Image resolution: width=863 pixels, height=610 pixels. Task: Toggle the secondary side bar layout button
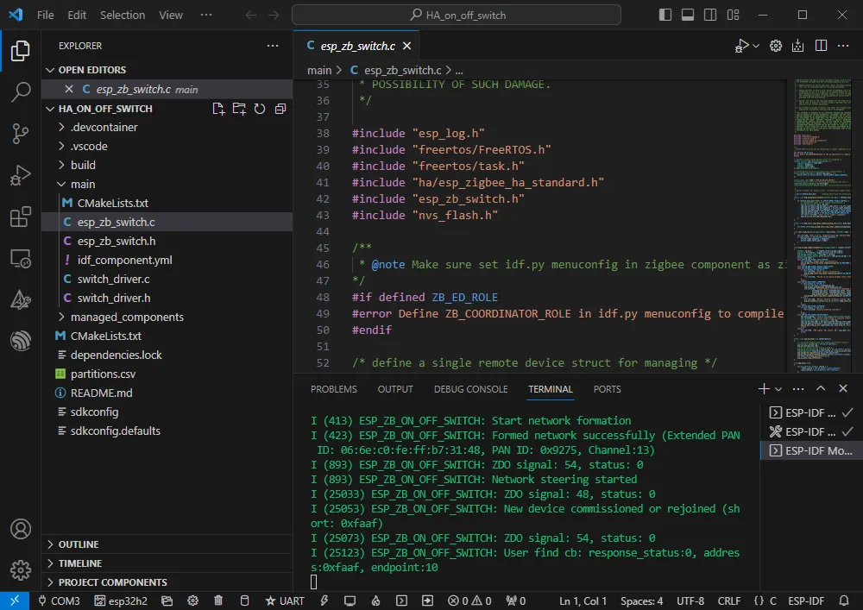click(710, 15)
